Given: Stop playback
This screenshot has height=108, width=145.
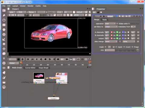Looking at the screenshot, I should 45,59.
